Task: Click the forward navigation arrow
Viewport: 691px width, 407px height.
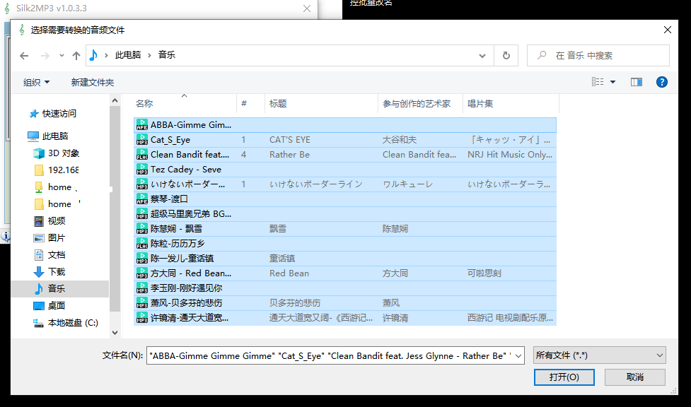Action: pos(45,56)
